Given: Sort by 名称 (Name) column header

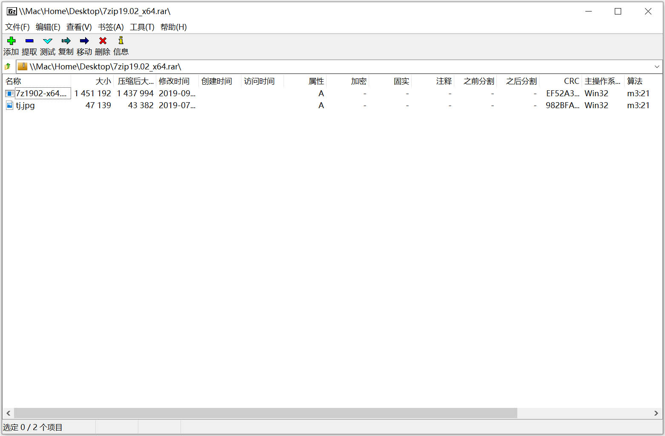Looking at the screenshot, I should (37, 81).
